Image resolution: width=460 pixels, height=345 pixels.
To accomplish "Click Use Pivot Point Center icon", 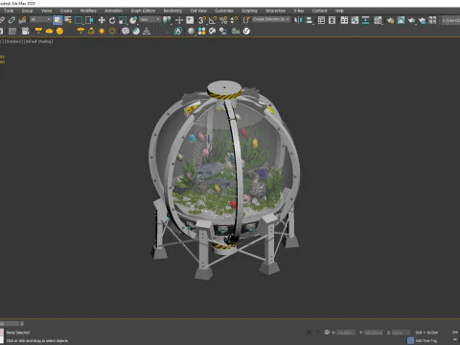I will click(167, 20).
